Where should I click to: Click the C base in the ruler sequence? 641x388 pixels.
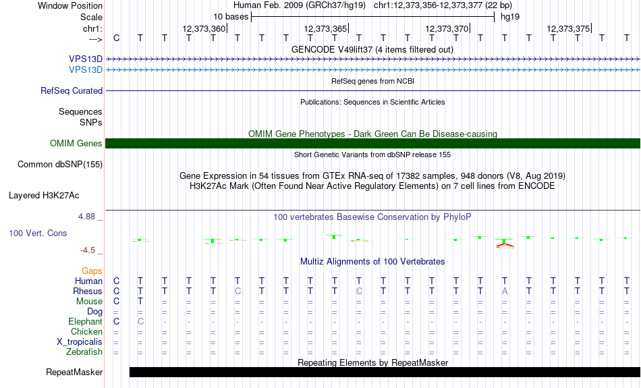pos(117,38)
